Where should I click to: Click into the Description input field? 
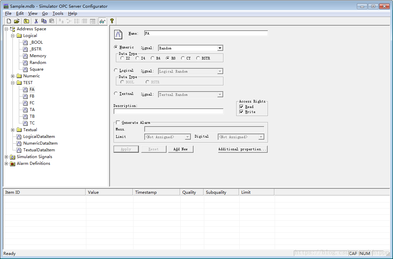(x=169, y=111)
